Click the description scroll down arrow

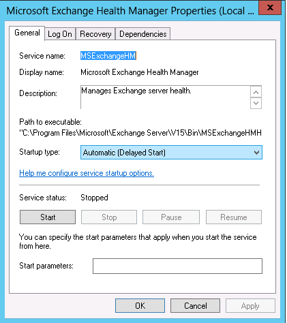(256, 104)
